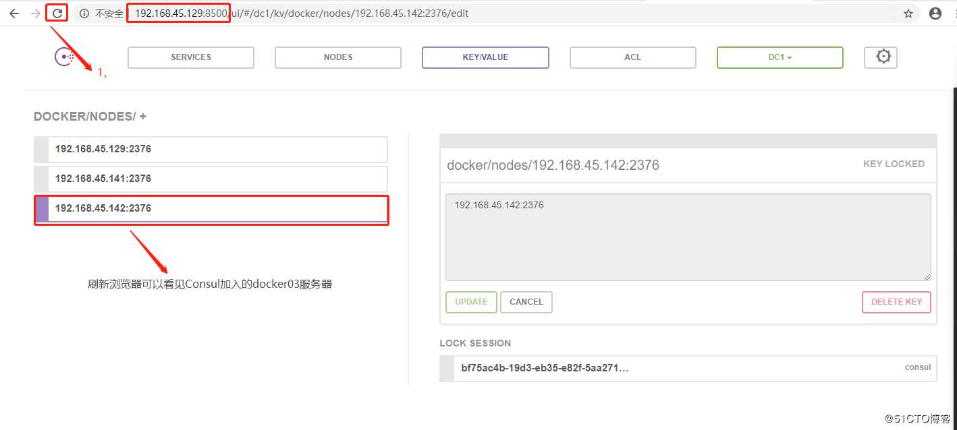
Task: Reload the page with the refresh icon
Action: click(x=57, y=13)
